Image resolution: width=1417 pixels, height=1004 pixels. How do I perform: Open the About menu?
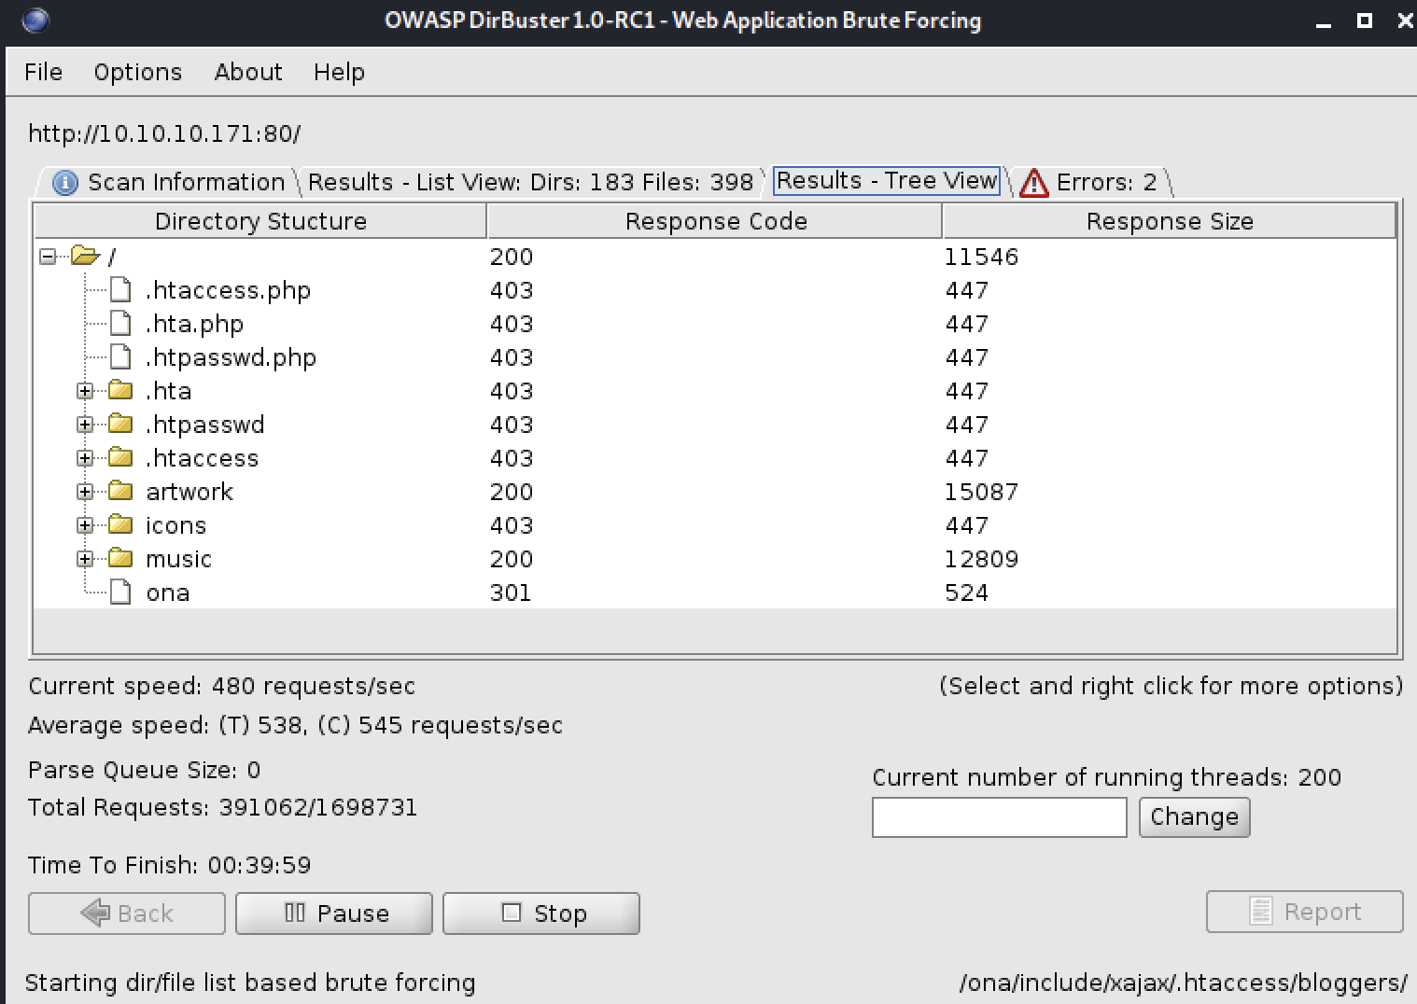click(248, 72)
